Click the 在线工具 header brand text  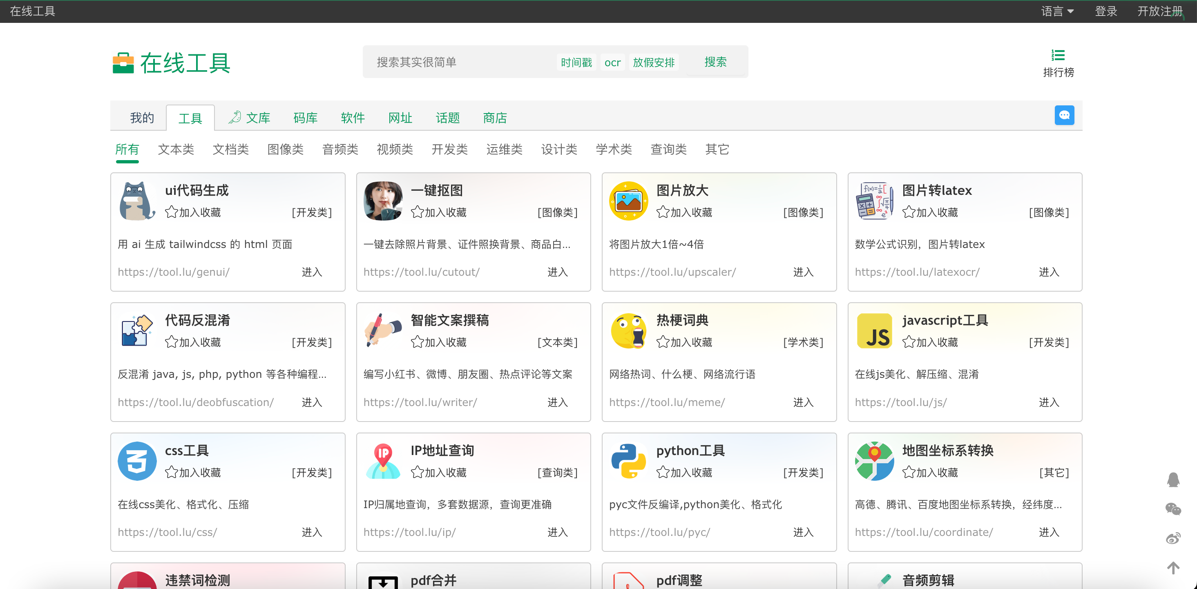coord(33,11)
